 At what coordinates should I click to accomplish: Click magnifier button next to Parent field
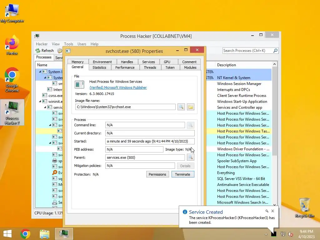pos(190,157)
